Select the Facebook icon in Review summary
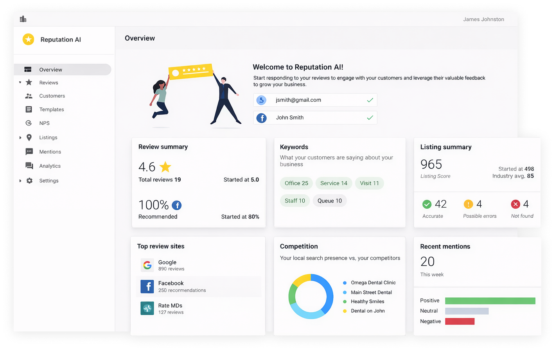Viewport: 555px width, 351px height. pos(176,205)
